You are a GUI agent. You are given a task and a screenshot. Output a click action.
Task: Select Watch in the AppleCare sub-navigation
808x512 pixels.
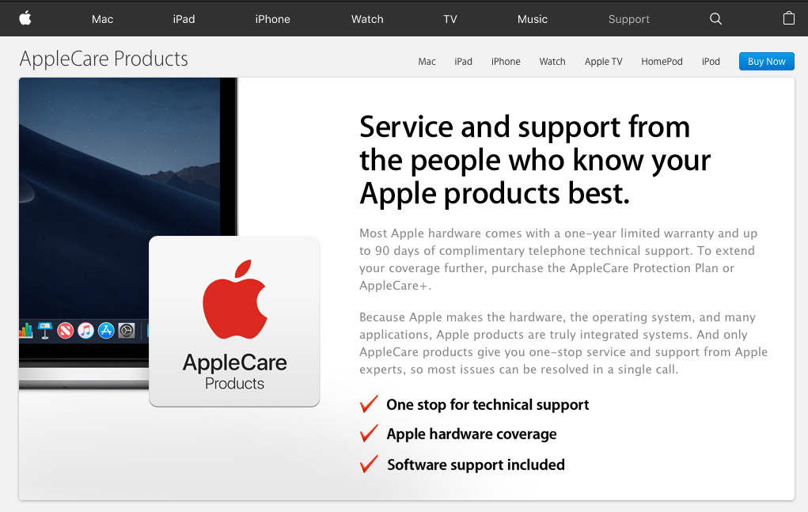coord(552,61)
